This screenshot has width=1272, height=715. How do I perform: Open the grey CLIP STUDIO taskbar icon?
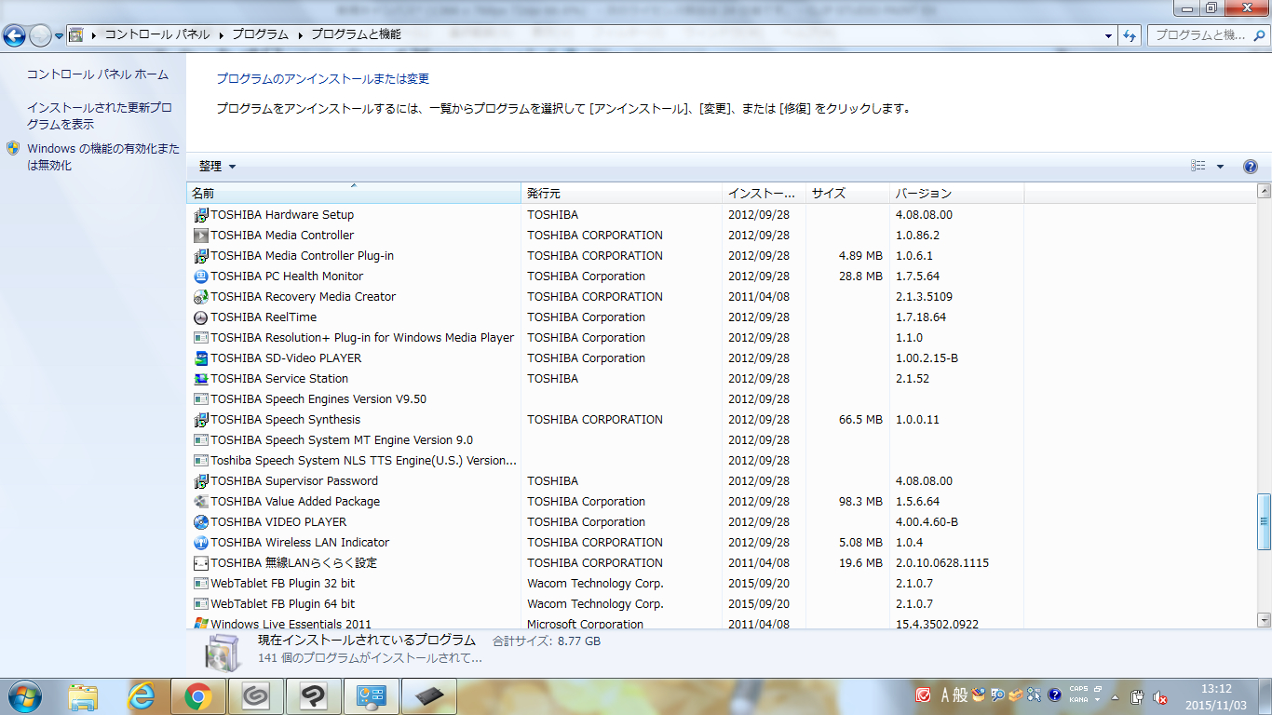tap(255, 695)
